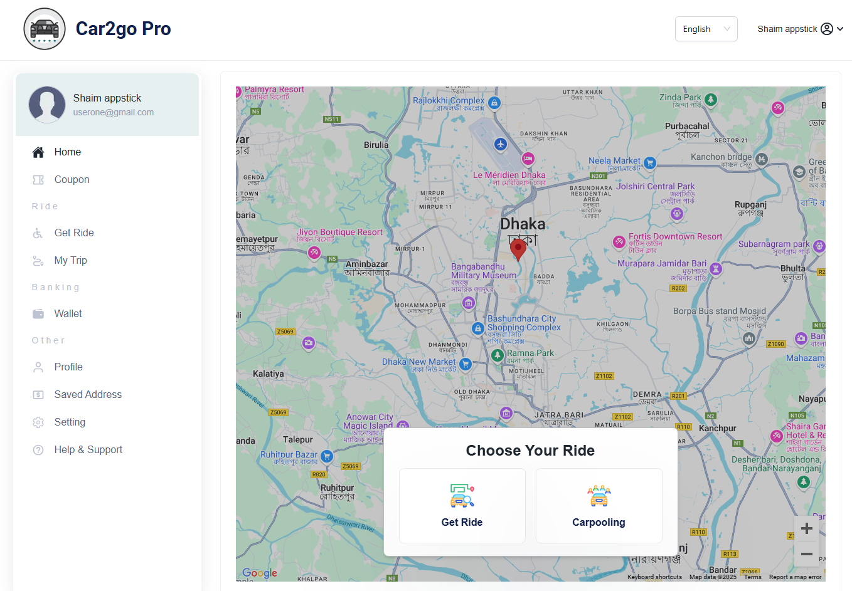Click the Ramna Park green marker
The image size is (852, 591).
click(498, 355)
